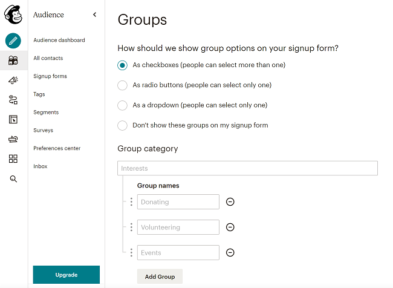The height and width of the screenshot is (288, 393).
Task: Remove the Events group with minus icon
Action: [230, 253]
